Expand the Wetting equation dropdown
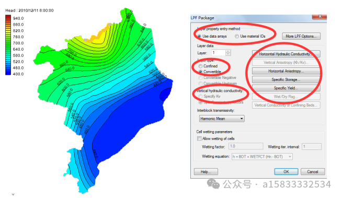Viewport: 342px width, 198px height. coord(290,157)
